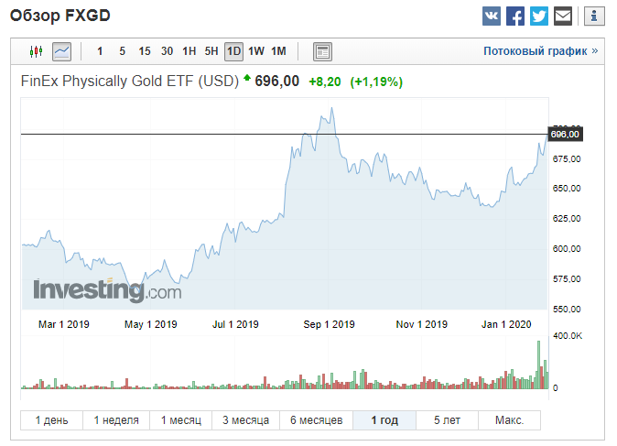Set interval to 1M monthly
The image size is (617, 446).
[x=278, y=51]
